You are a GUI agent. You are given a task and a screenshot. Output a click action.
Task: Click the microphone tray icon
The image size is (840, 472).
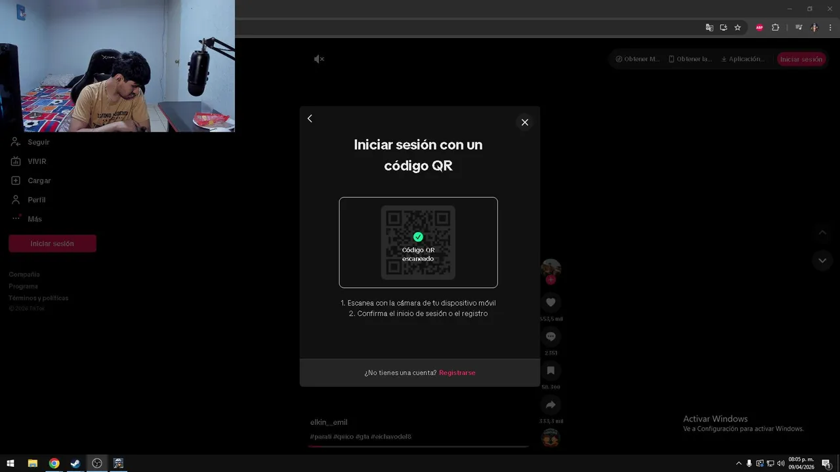(x=749, y=463)
